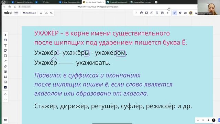Expand more tools double-chevron in top toolbar
The width and height of the screenshot is (220, 124).
[168, 13]
